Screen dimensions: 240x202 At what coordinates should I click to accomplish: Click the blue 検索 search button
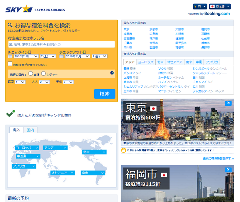click(105, 94)
